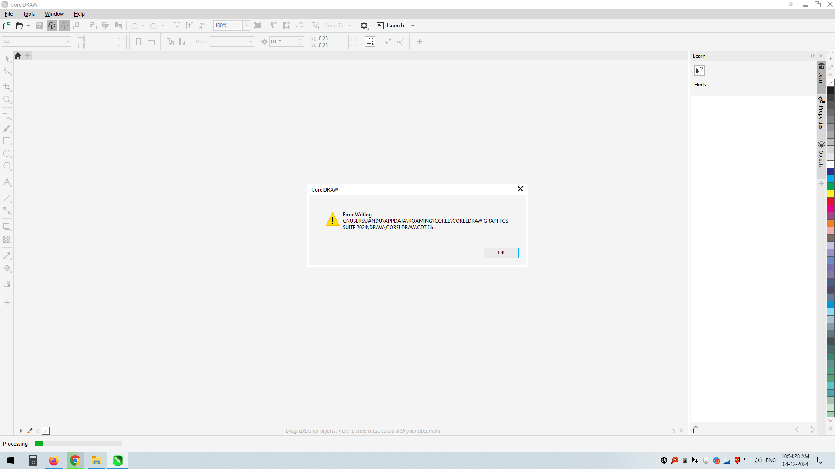Click the plus quick customize property bar
Viewport: 835px width, 469px height.
coord(420,42)
